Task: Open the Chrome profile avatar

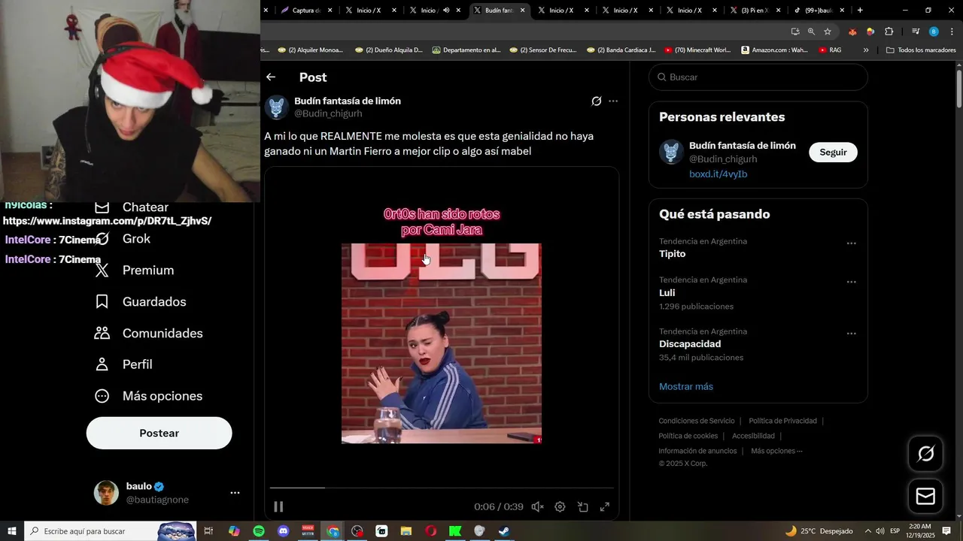Action: click(x=934, y=32)
